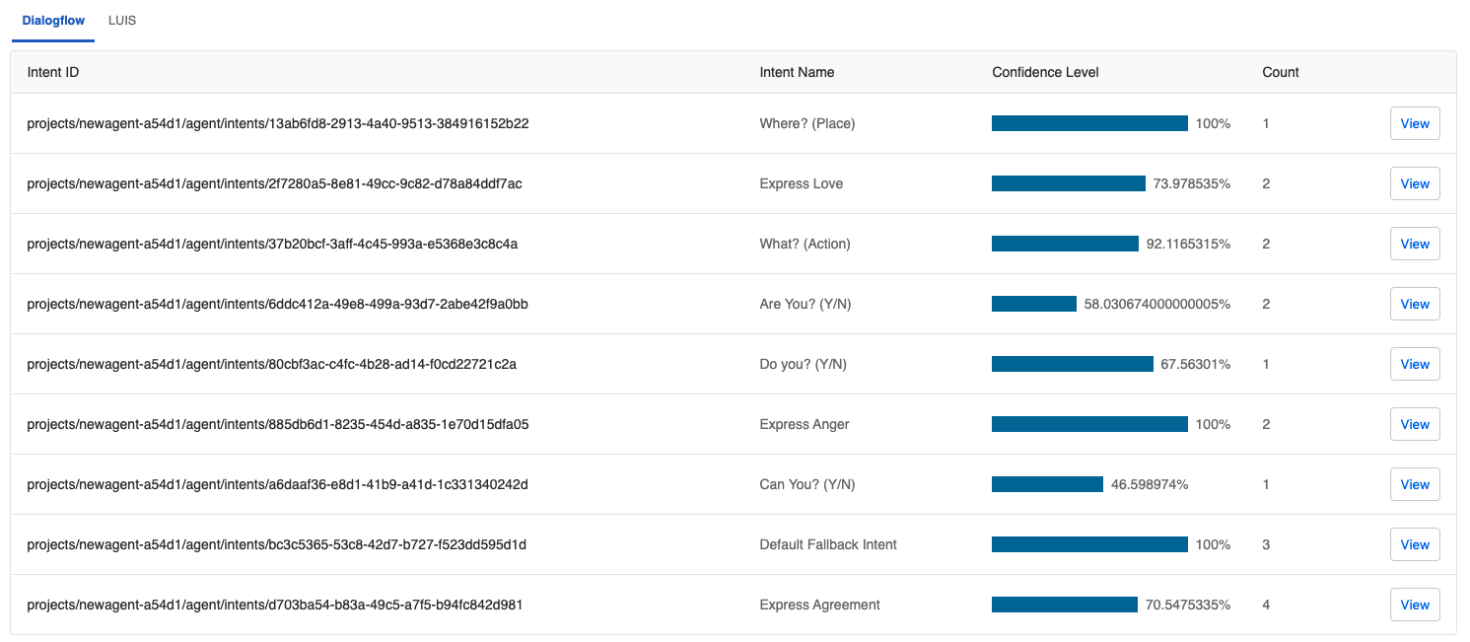Click the Express Love confidence bar
The image size is (1470, 642).
[1068, 183]
